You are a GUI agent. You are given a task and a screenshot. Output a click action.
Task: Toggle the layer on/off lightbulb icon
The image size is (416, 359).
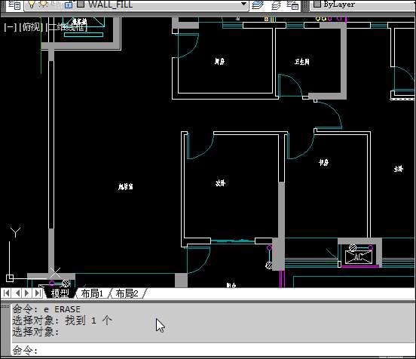pos(32,4)
